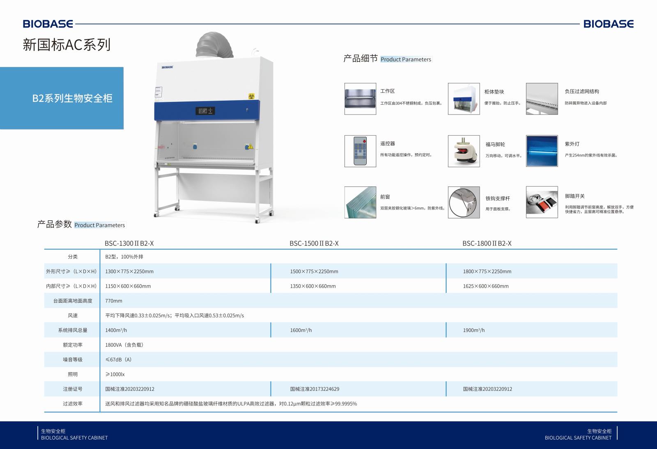Click the 系统排风总量 row label
The width and height of the screenshot is (657, 449).
(73, 330)
